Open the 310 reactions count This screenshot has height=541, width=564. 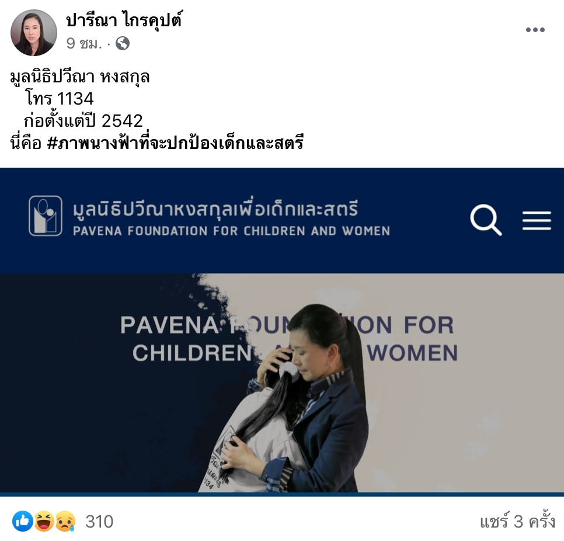tap(99, 522)
